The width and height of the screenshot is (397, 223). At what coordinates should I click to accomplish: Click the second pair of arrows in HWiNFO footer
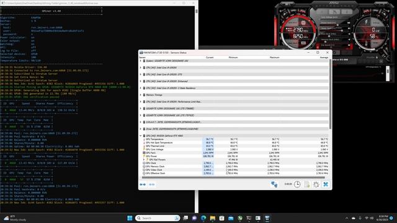coord(151,185)
